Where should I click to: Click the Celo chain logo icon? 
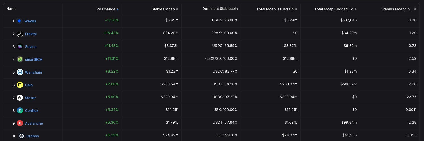point(20,85)
